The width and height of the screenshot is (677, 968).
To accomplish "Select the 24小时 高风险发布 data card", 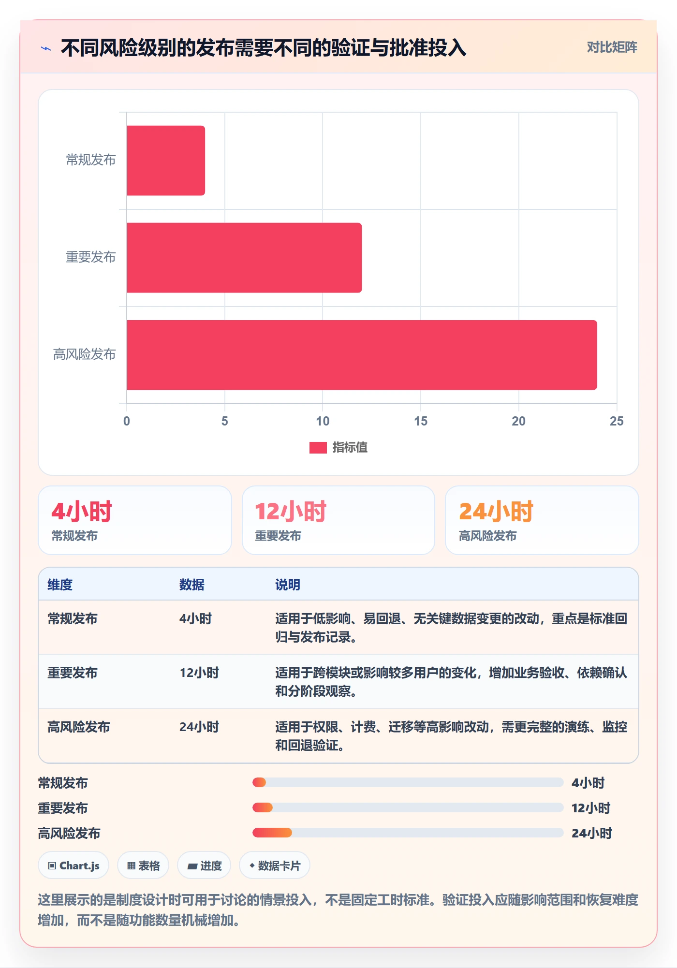I will tap(542, 520).
